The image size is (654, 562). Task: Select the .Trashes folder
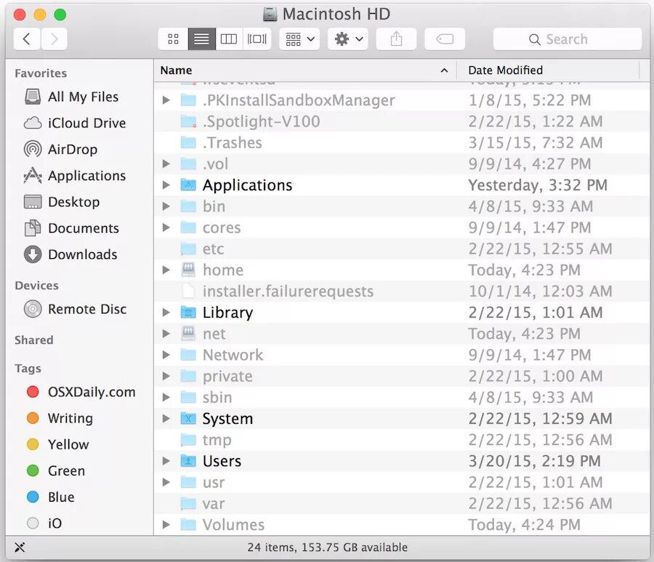pos(401,142)
